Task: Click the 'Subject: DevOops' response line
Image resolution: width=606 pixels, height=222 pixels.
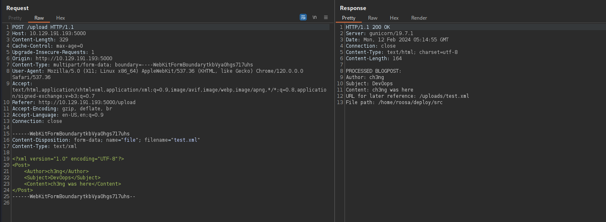Action: click(x=369, y=84)
